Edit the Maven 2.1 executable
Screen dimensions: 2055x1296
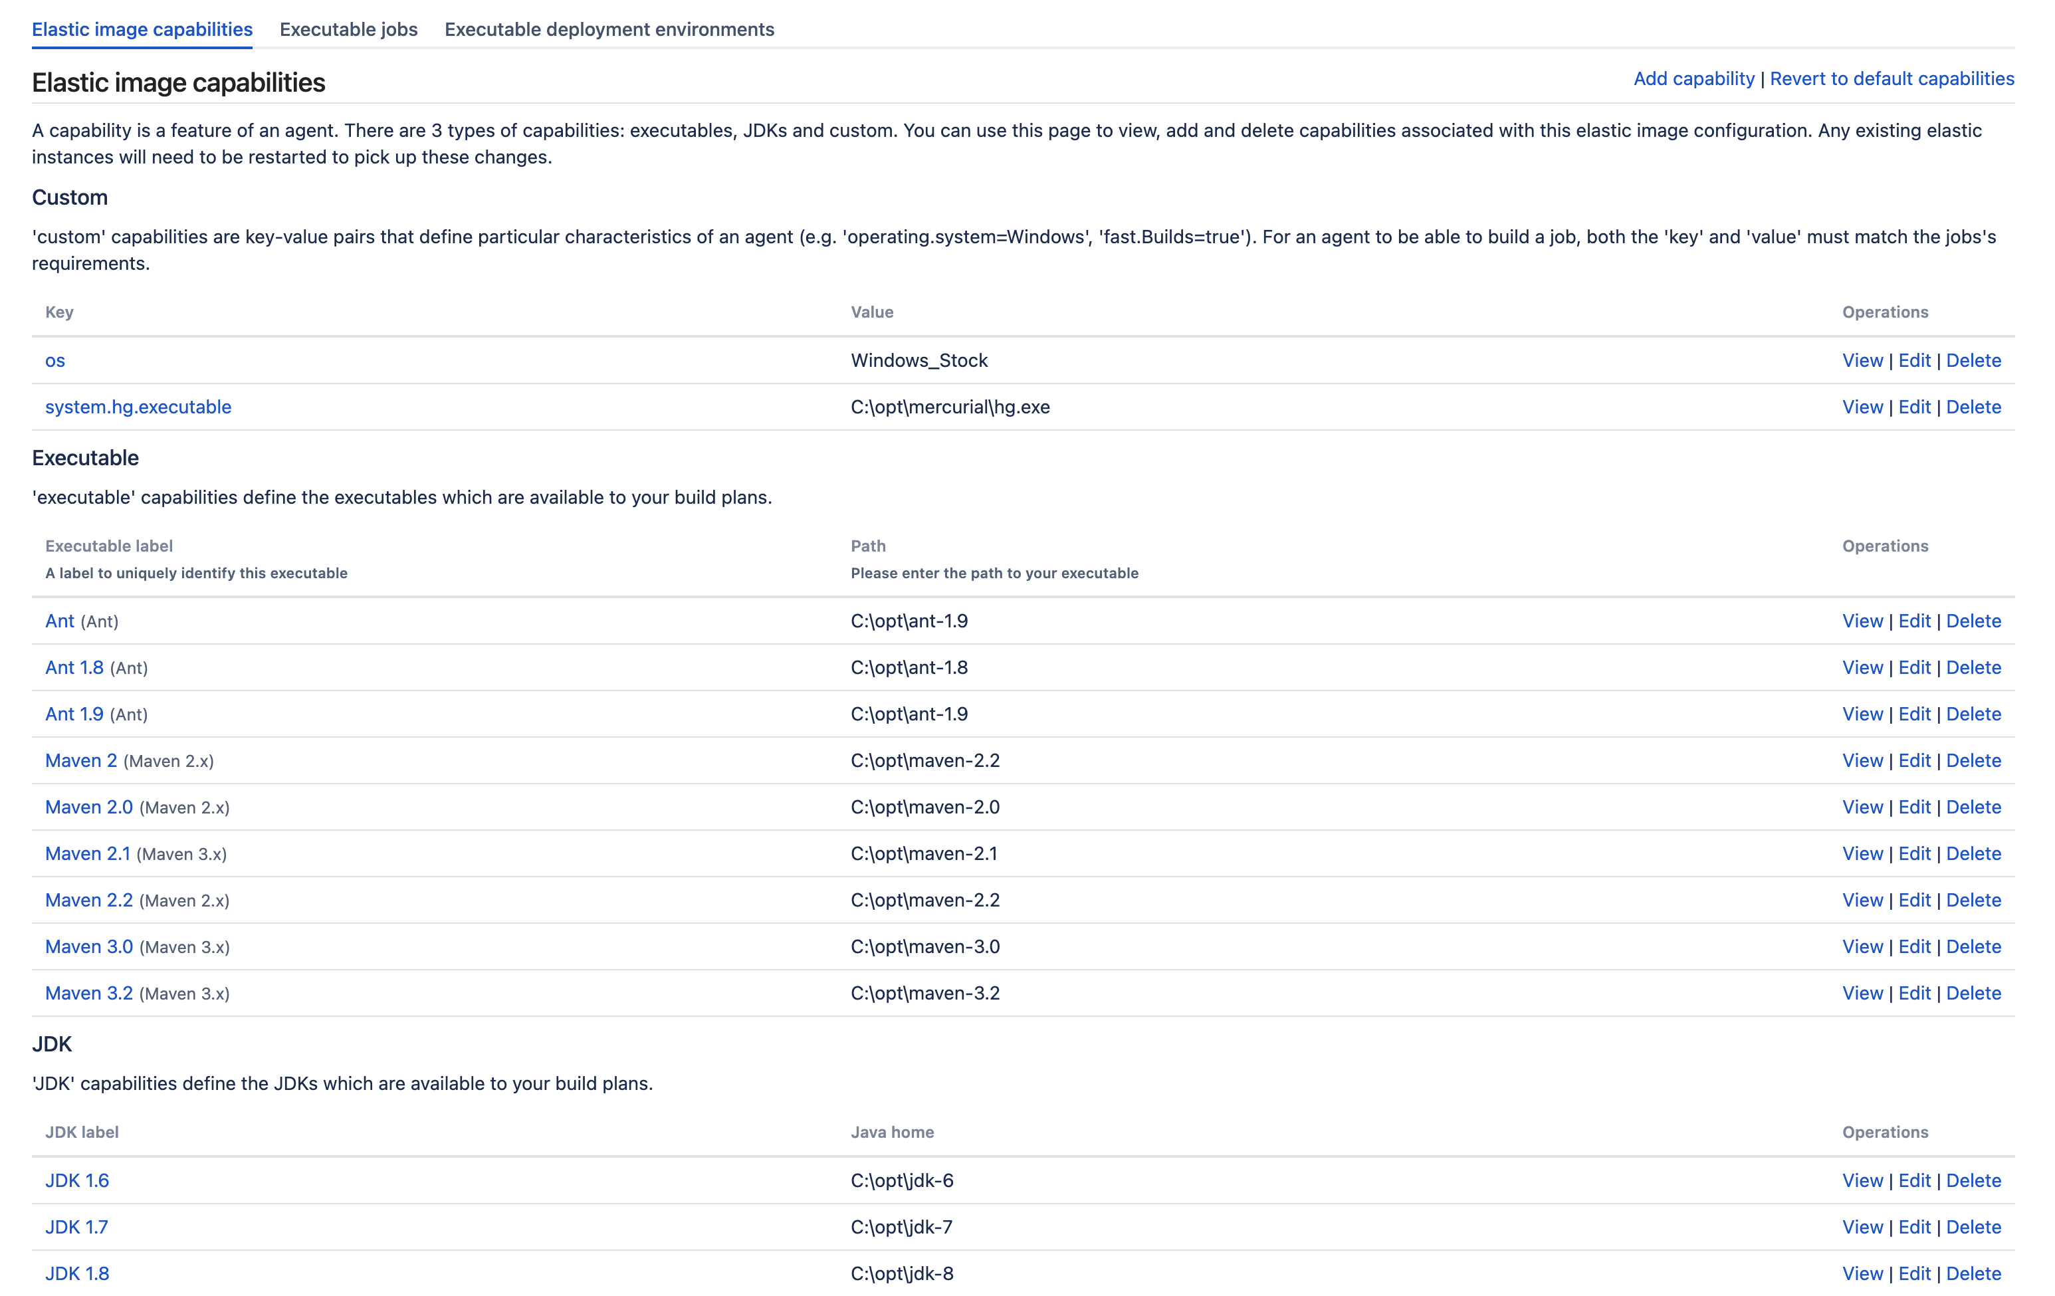tap(1914, 853)
